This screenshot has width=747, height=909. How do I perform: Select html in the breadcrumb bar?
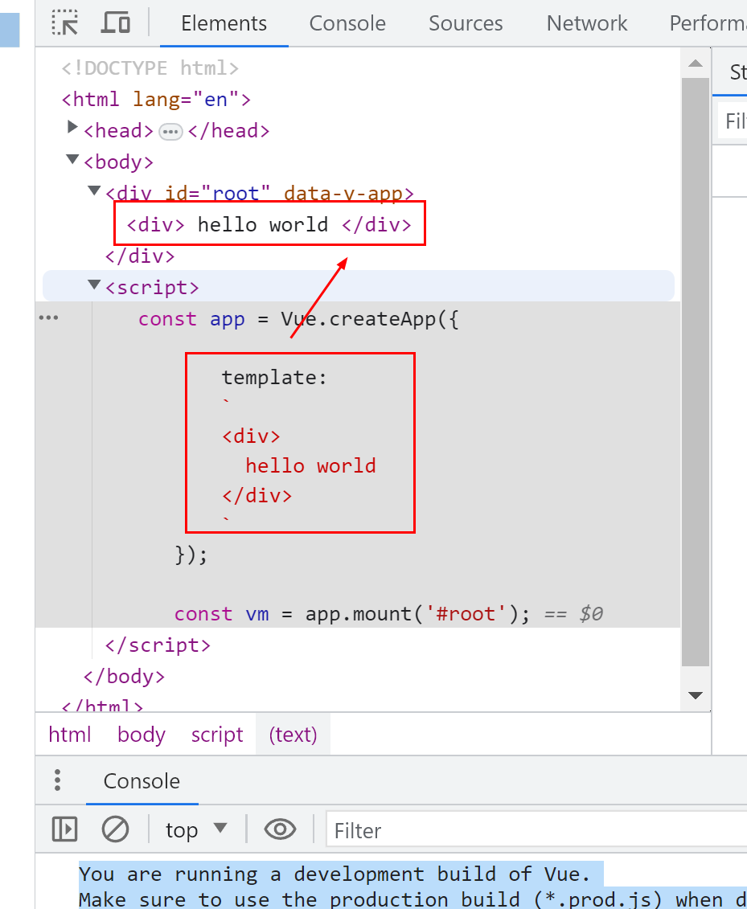[x=70, y=735]
